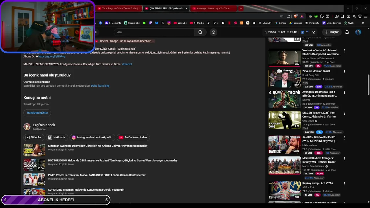This screenshot has height=208, width=370.
Task: Open the Gemini bookmark
Action: [280, 23]
